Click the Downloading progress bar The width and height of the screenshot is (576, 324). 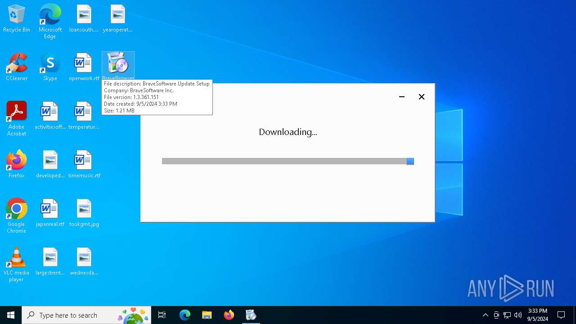(288, 161)
